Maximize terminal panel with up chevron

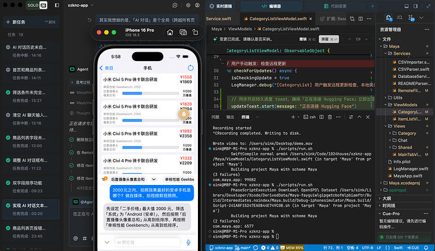(x=359, y=117)
